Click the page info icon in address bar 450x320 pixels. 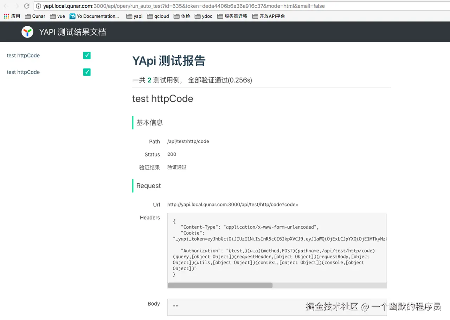tap(39, 6)
